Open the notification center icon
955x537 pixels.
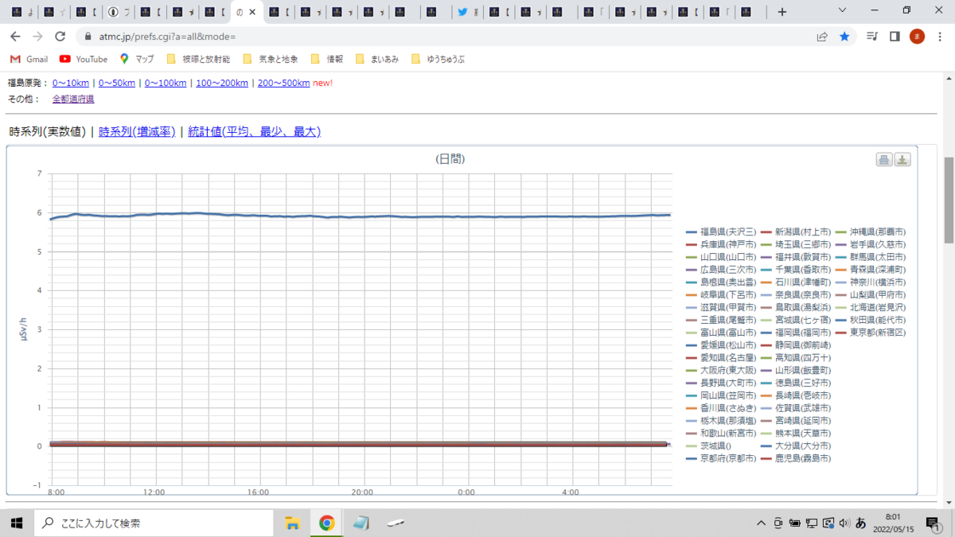click(x=933, y=523)
